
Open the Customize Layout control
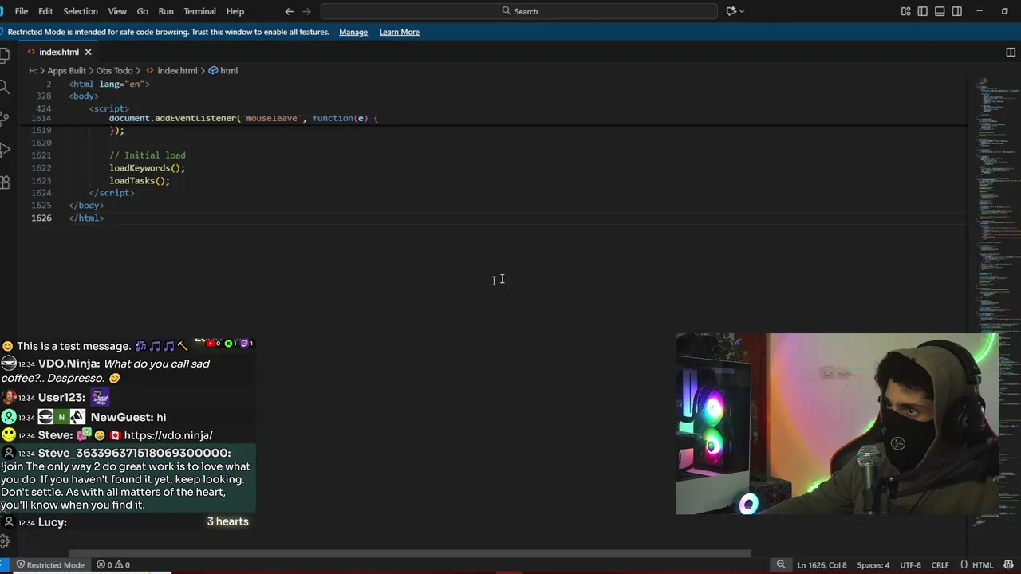906,11
